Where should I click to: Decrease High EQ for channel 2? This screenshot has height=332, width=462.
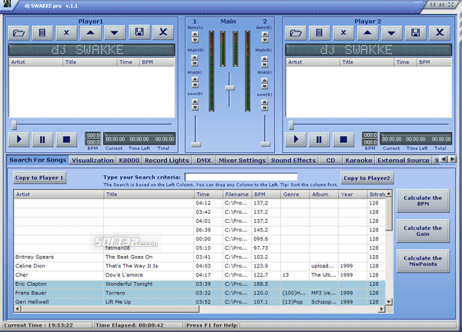(x=265, y=65)
